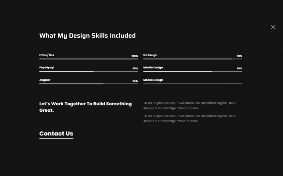
Task: Click the 90% value for Ux Design
Action: coord(239,56)
